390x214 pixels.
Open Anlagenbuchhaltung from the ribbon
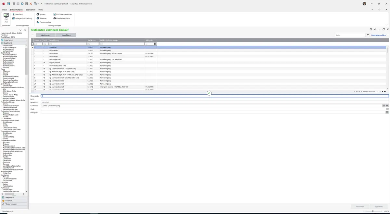22,18
